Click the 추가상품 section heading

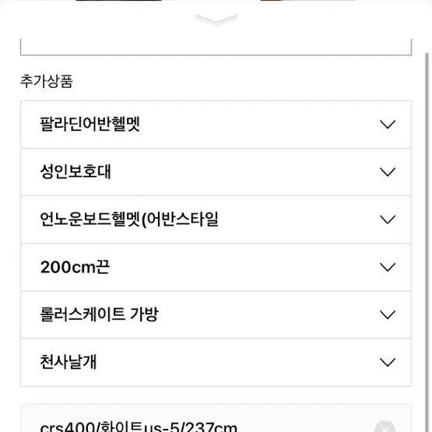[x=47, y=82]
